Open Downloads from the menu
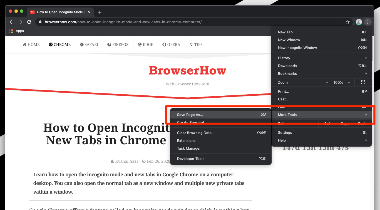Screen dimensions: 380x210 coord(322,66)
